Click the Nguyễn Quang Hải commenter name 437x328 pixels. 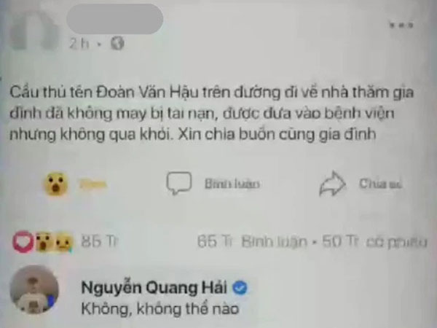pos(154,288)
